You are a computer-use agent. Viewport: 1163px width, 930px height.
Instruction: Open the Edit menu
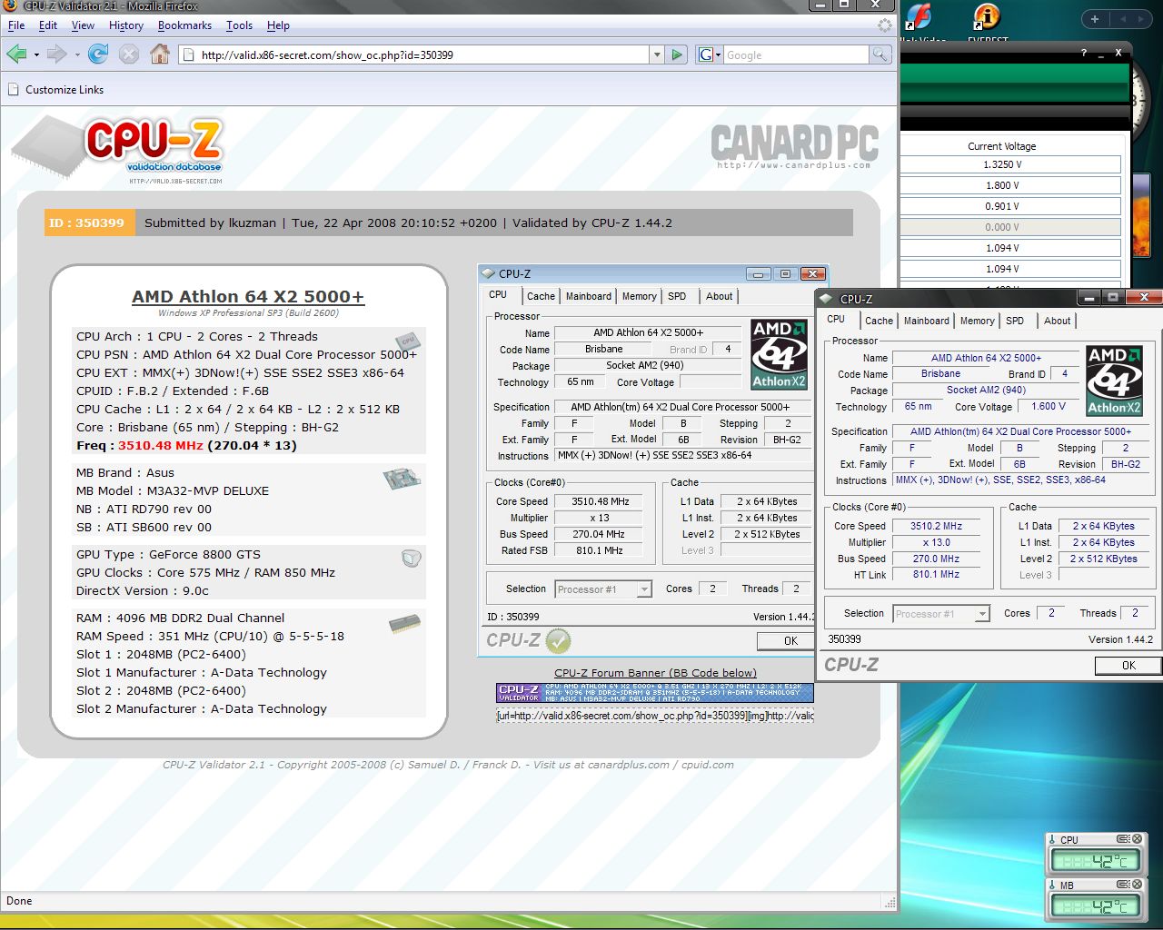pyautogui.click(x=48, y=25)
